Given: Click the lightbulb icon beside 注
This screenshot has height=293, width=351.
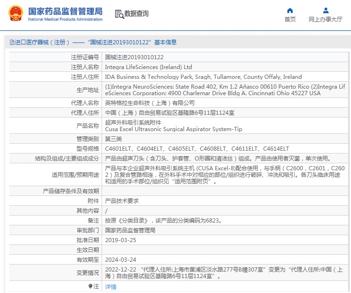Looking at the screenshot, I should pos(90,286).
